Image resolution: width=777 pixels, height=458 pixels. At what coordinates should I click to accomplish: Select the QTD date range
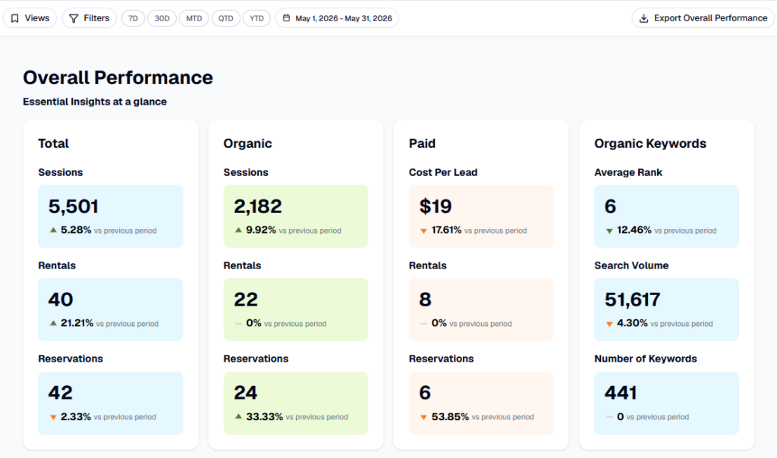pos(226,18)
